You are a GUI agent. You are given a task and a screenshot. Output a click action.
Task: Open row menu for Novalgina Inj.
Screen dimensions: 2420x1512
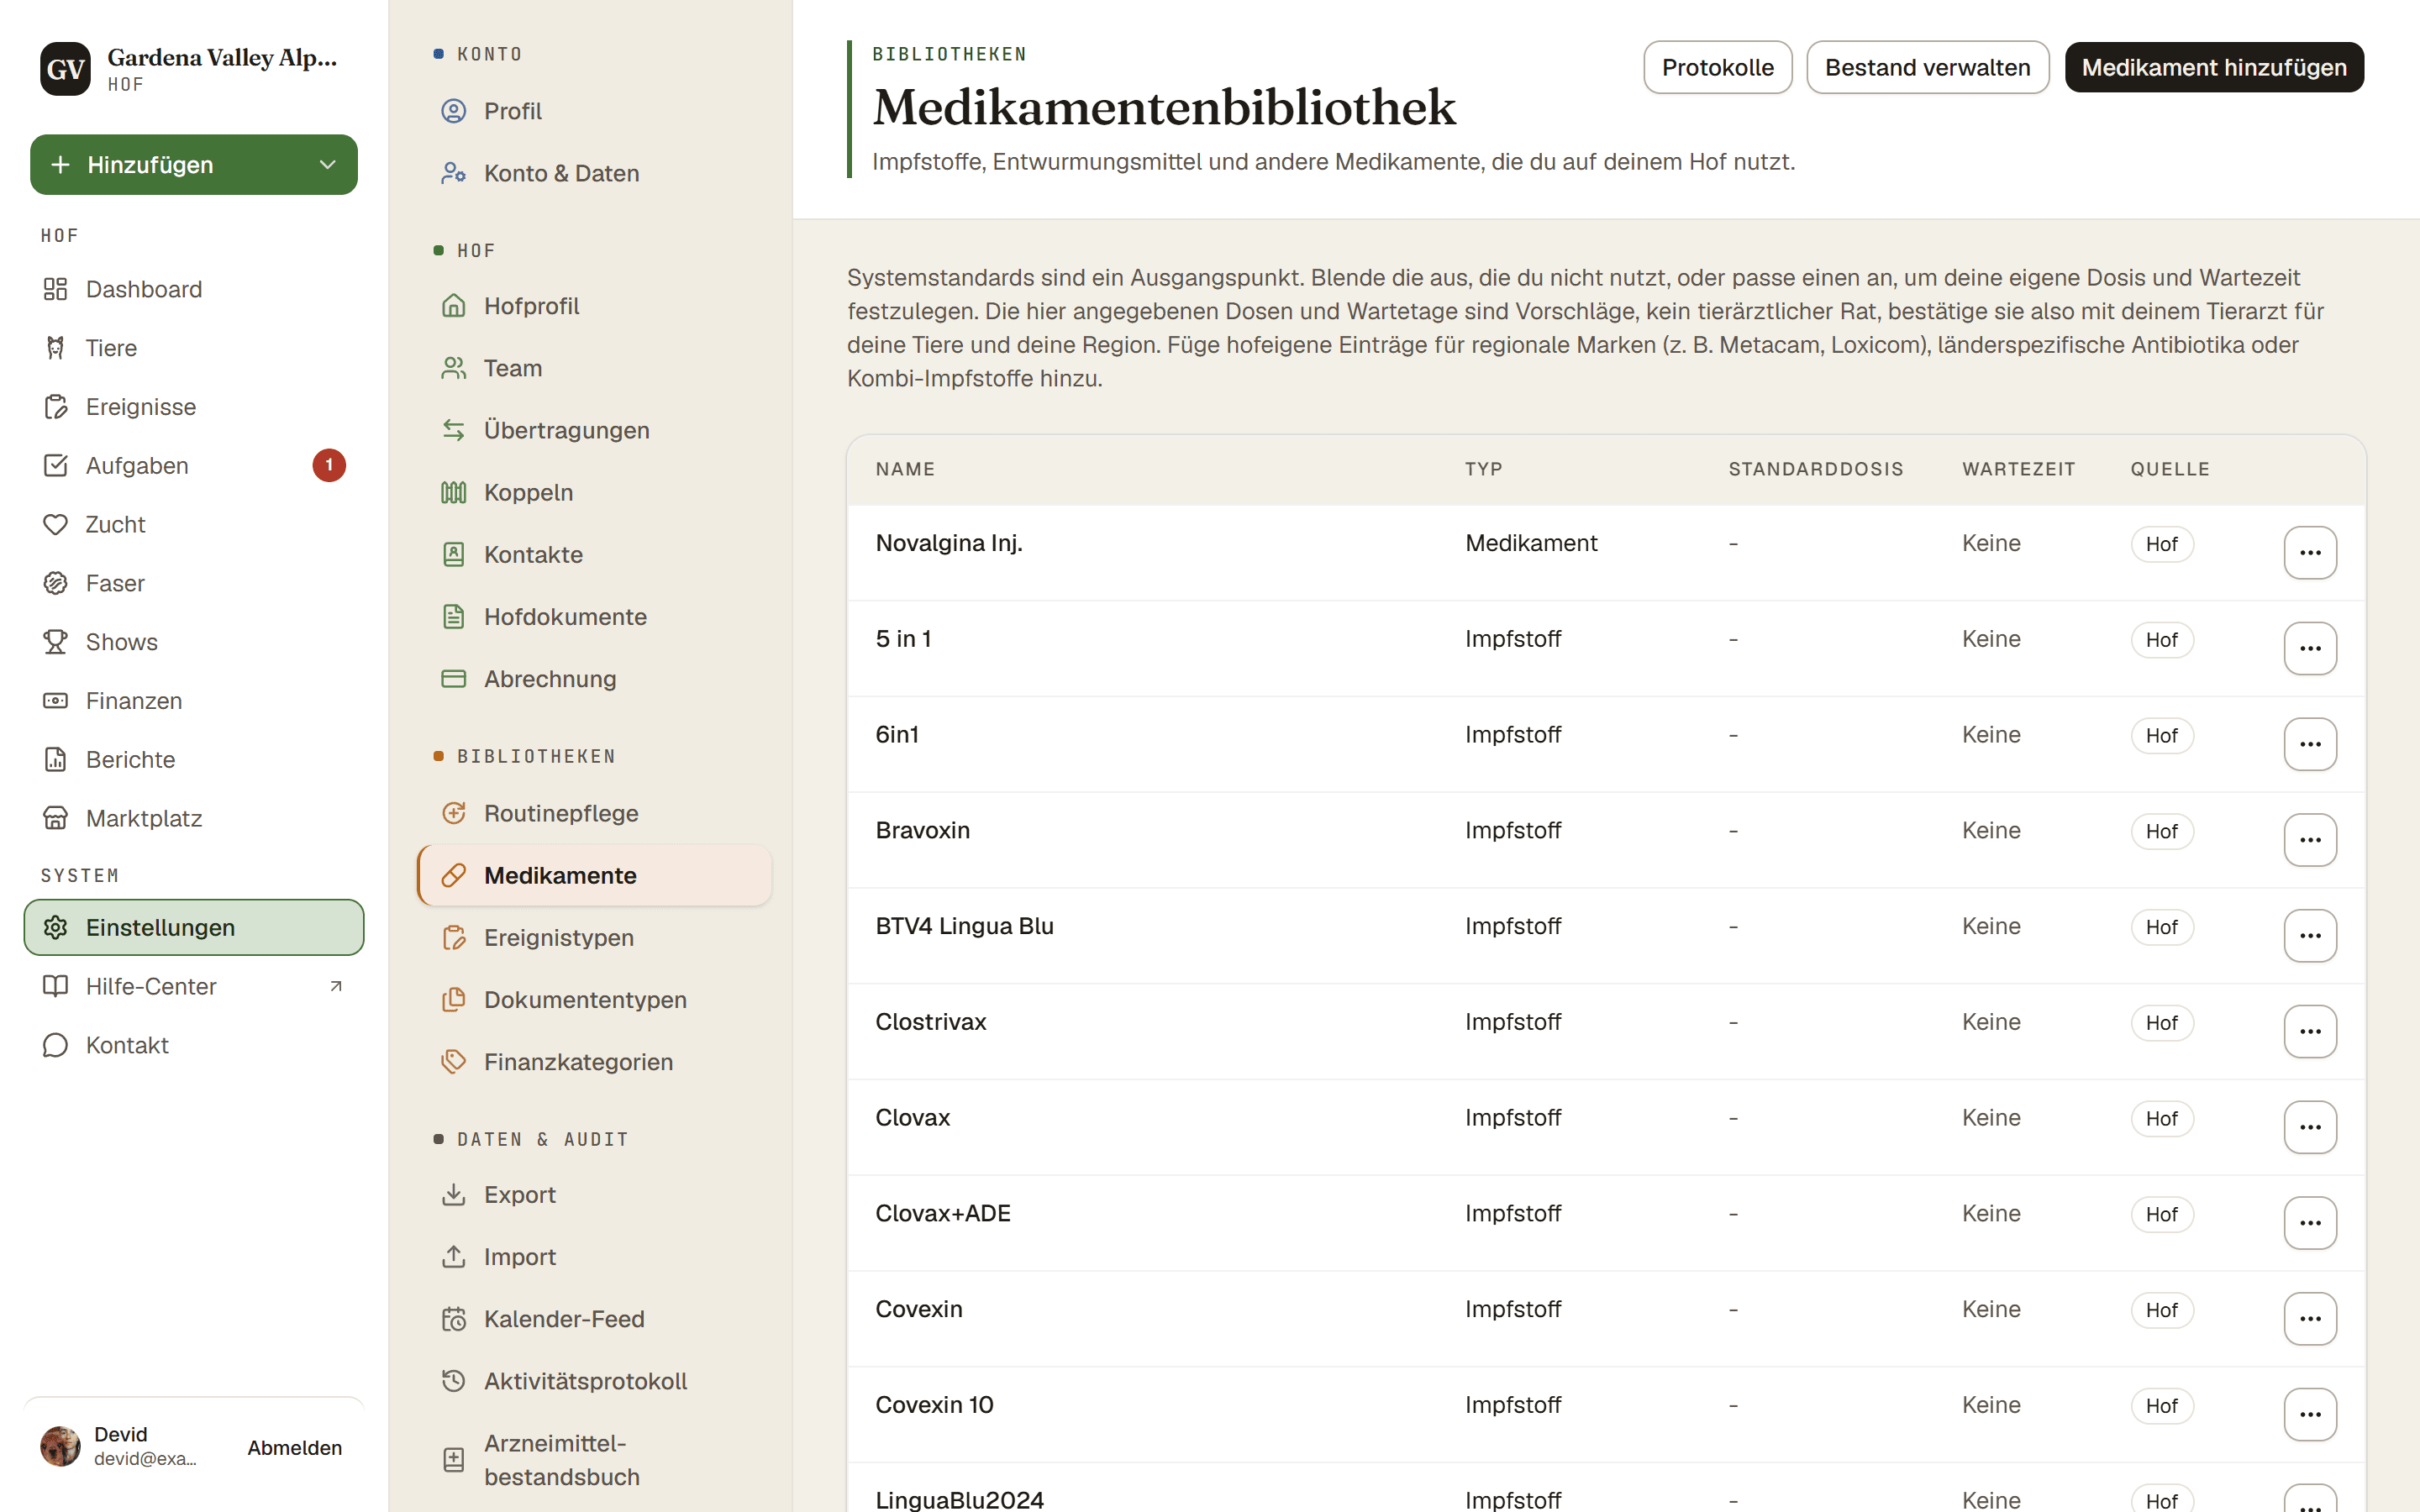point(2310,552)
